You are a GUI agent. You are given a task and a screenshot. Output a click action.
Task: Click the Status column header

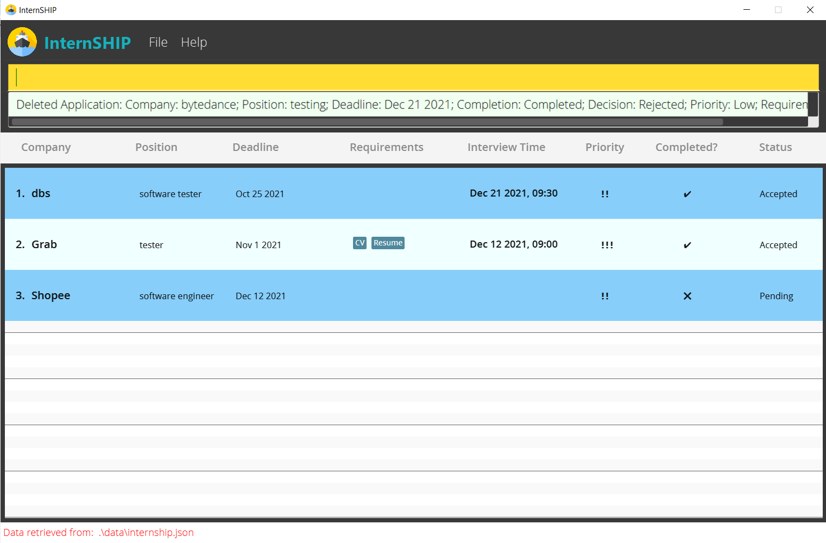tap(775, 147)
